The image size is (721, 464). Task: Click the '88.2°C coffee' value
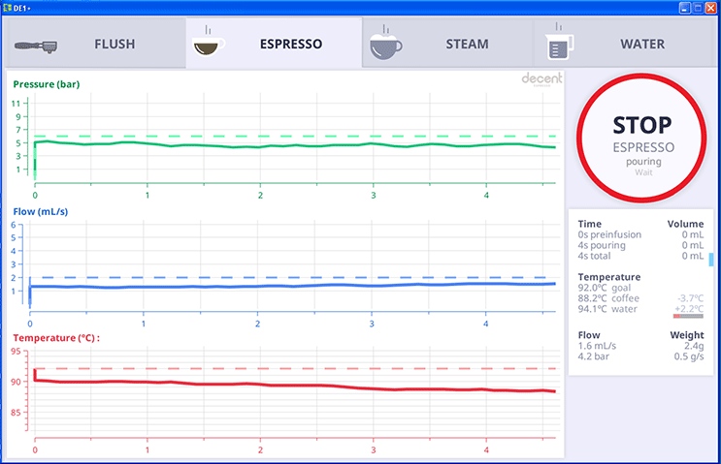pos(608,298)
